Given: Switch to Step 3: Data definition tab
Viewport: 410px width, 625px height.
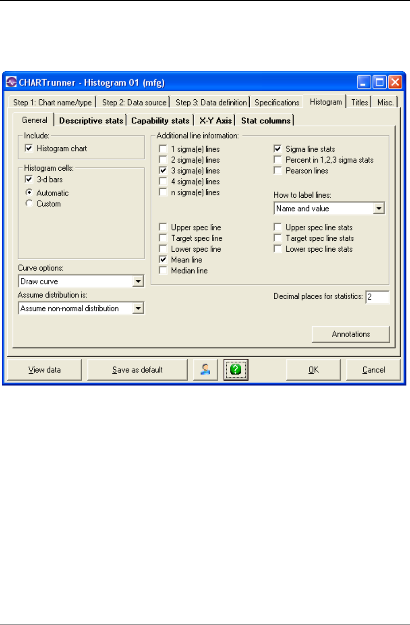Looking at the screenshot, I should click(211, 102).
